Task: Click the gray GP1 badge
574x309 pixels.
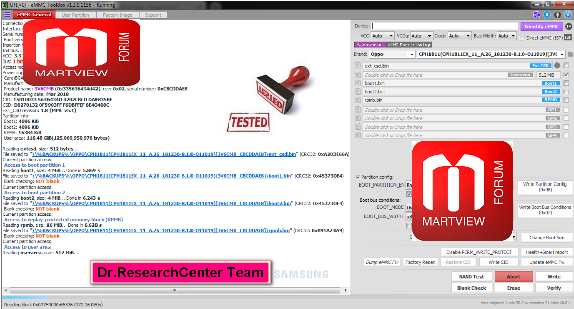Action: coord(552,110)
